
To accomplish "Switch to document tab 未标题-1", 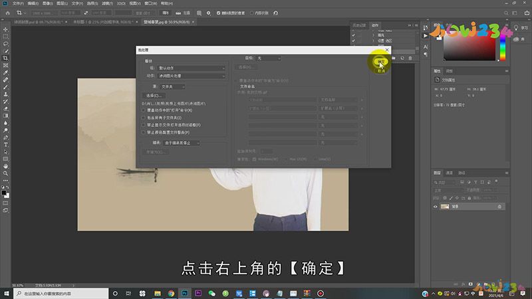I will tap(104, 22).
